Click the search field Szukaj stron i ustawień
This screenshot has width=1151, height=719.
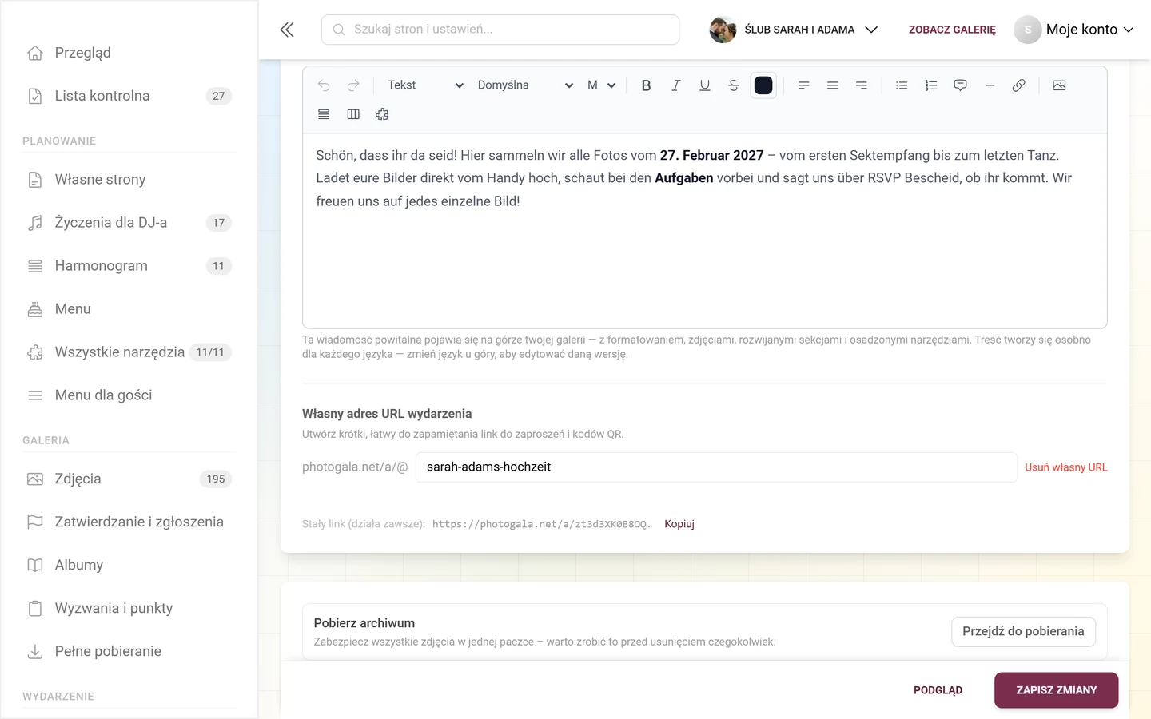pyautogui.click(x=500, y=30)
